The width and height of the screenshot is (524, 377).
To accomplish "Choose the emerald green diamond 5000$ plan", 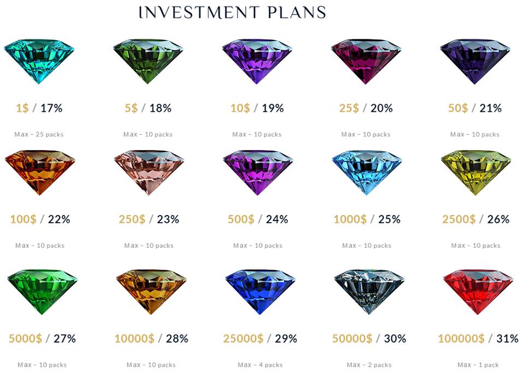I will pos(42,292).
